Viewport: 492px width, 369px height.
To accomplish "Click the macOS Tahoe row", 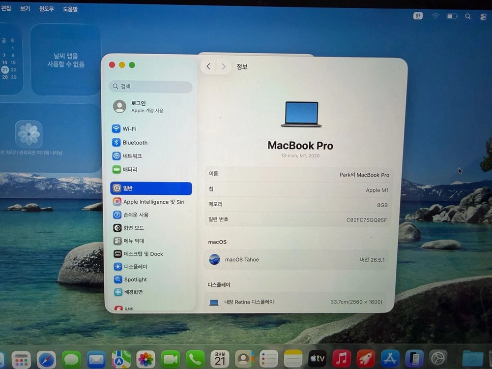I will click(x=296, y=260).
